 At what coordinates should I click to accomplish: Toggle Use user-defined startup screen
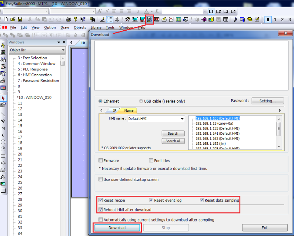click(x=101, y=179)
